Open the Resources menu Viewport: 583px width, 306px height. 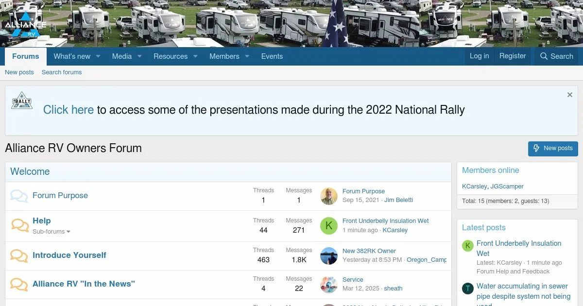(171, 56)
